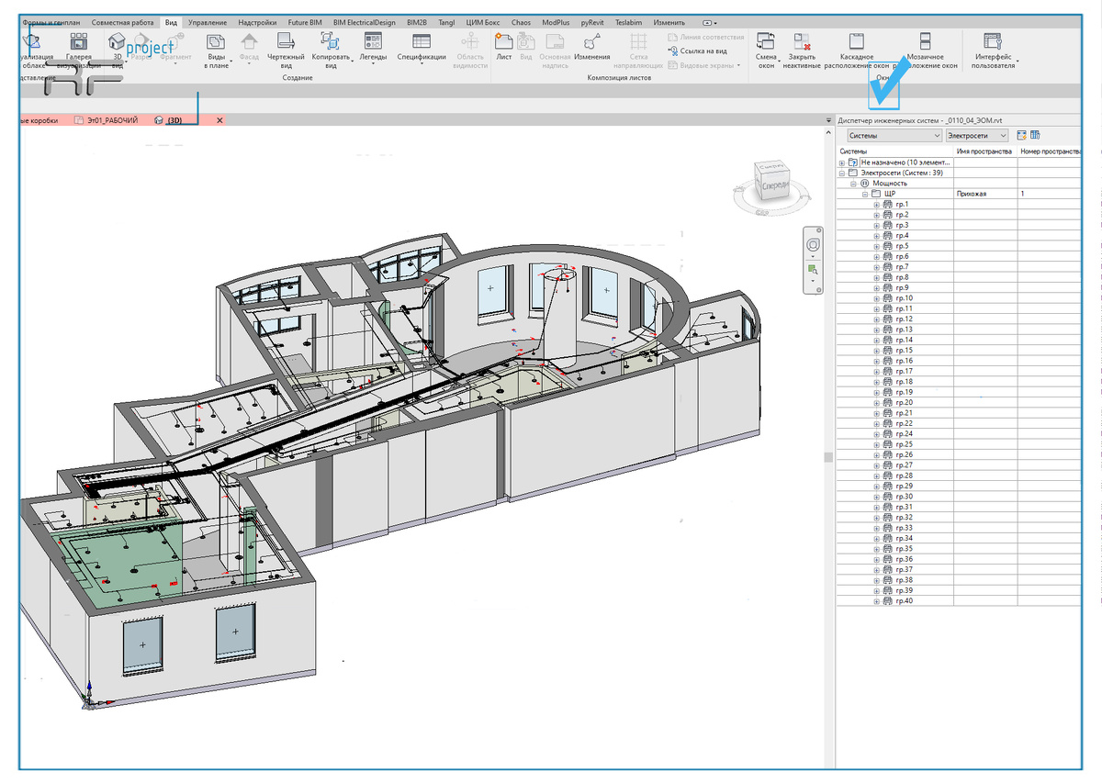This screenshot has width=1102, height=783.
Task: Open the Электросети dropdown
Action: pos(977,135)
